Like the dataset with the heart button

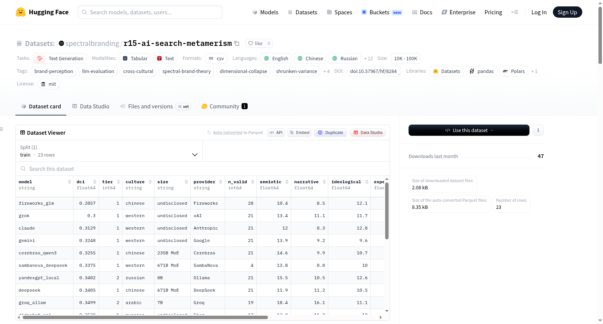[x=255, y=43]
